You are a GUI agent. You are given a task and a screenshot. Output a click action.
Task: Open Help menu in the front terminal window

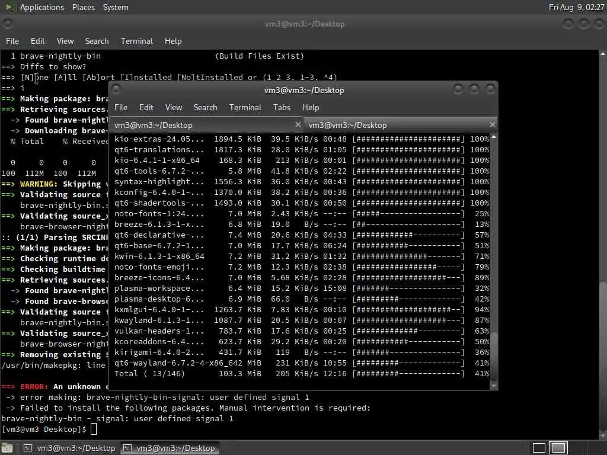311,108
